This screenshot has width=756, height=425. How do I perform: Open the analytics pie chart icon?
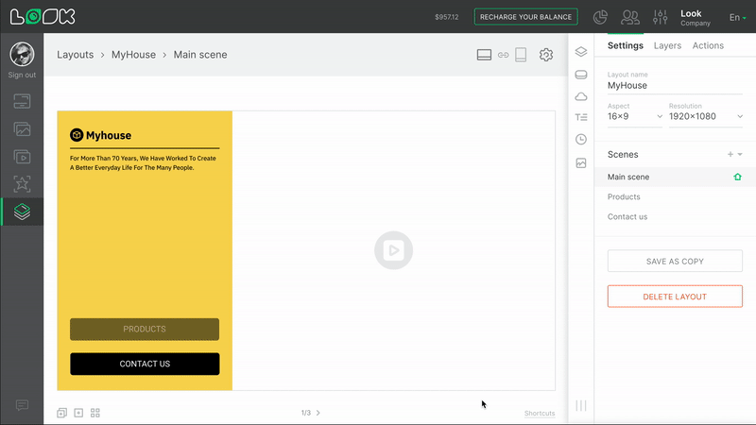coord(600,17)
